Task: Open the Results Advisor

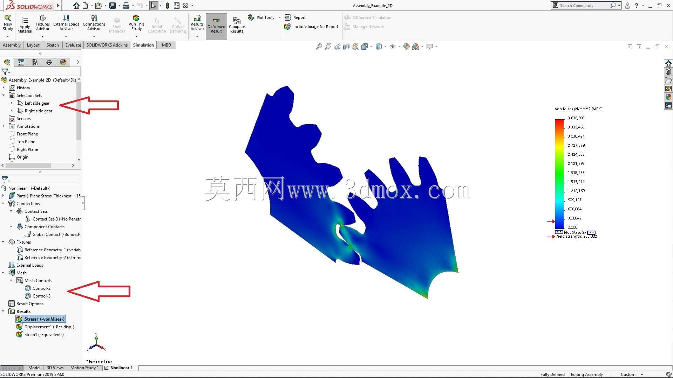Action: (197, 23)
